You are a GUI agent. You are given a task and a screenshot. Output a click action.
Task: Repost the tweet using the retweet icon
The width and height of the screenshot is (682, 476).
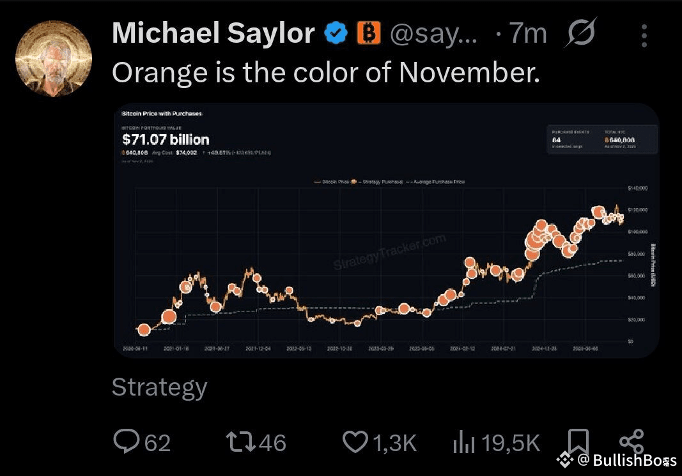[x=242, y=441]
